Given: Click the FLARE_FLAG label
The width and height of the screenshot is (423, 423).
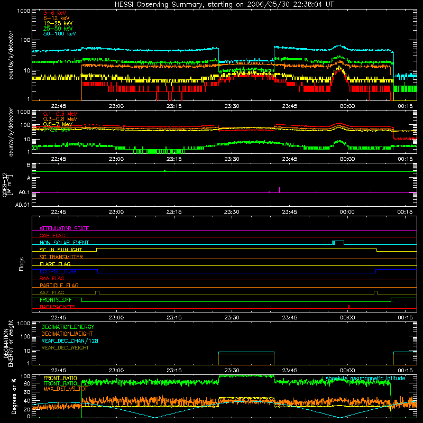Looking at the screenshot, I should (x=55, y=264).
